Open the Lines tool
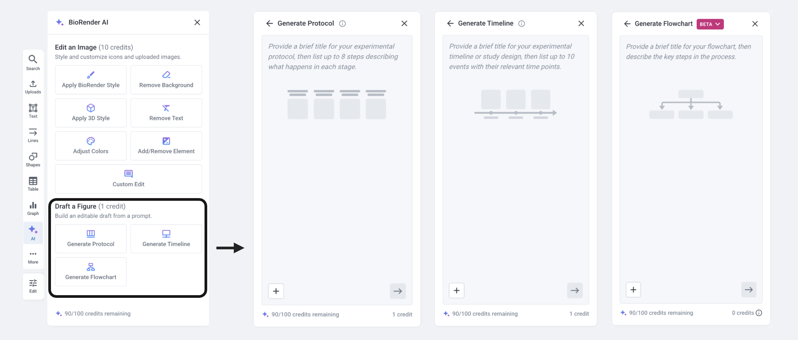This screenshot has height=340, width=798. [x=33, y=135]
